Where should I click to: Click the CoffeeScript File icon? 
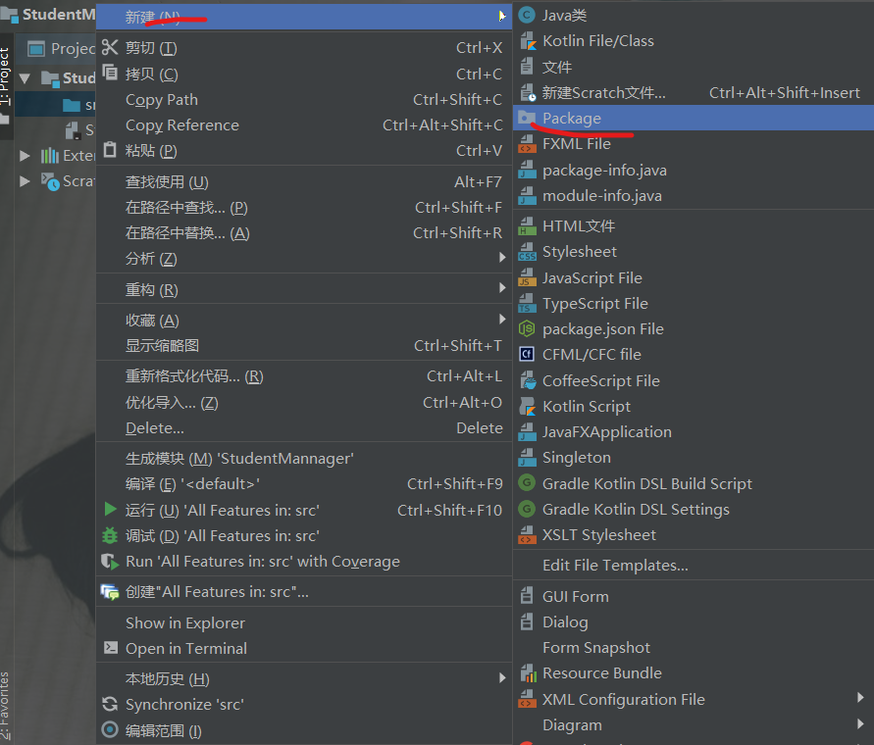528,380
